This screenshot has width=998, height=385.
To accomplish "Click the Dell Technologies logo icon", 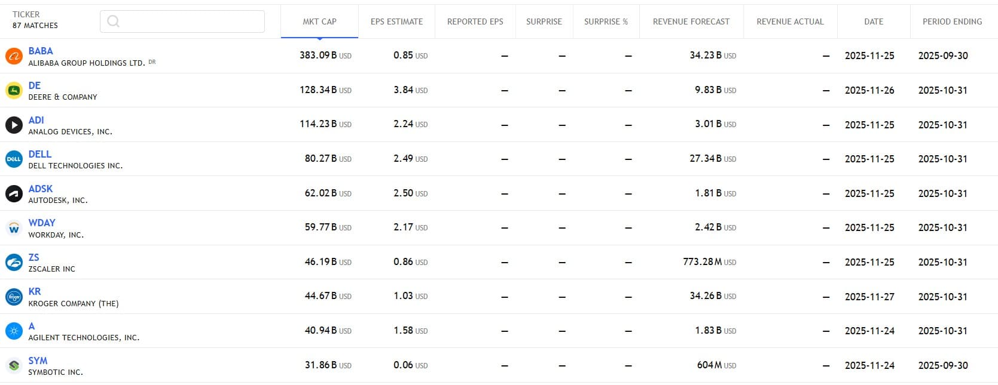I will [x=14, y=159].
